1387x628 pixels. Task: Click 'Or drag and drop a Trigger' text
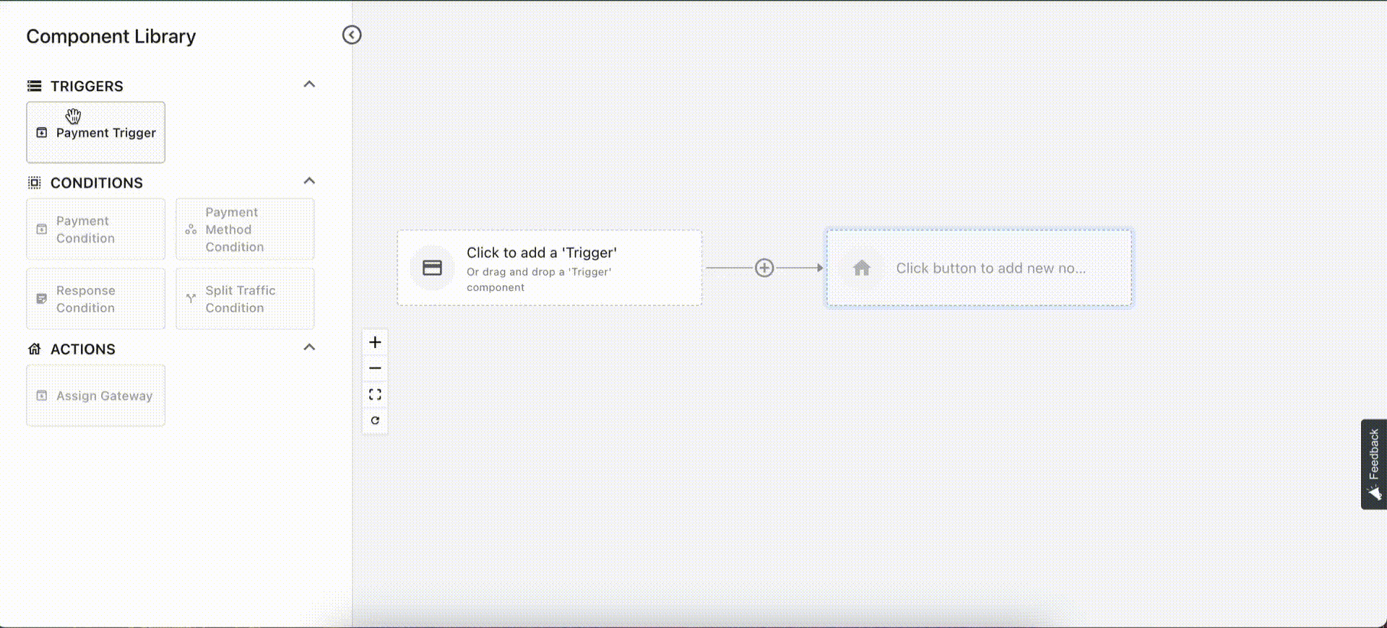[x=539, y=279]
